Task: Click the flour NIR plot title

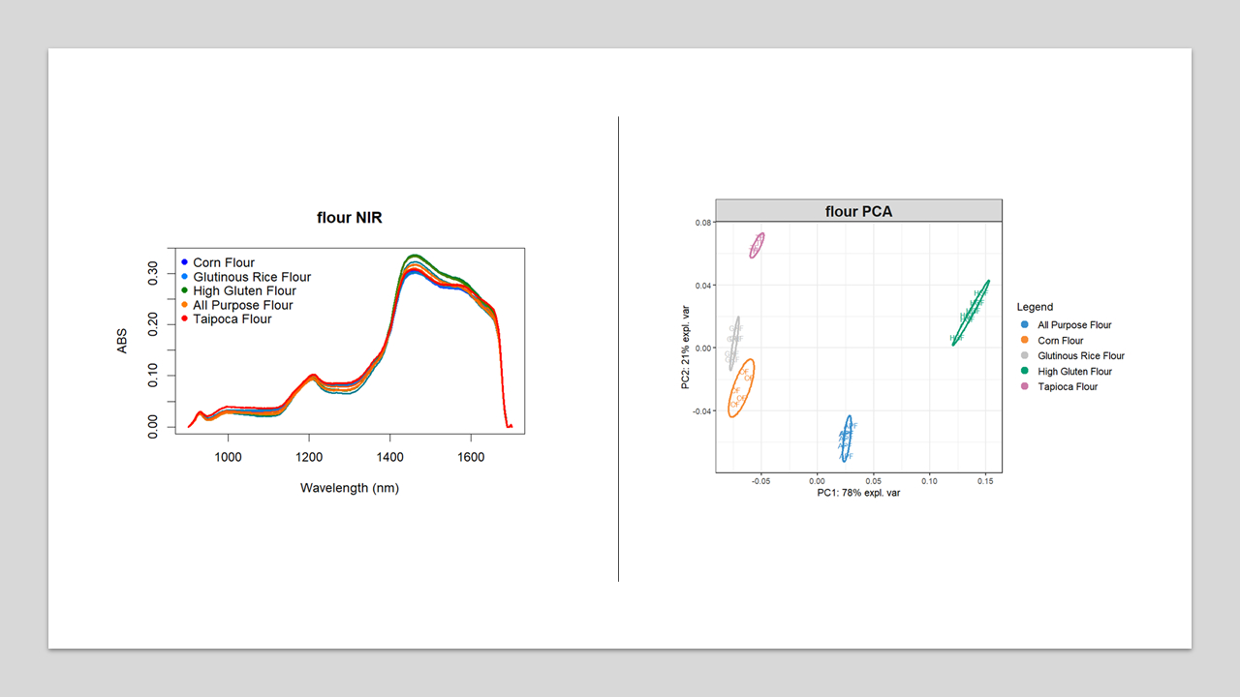Action: pyautogui.click(x=350, y=217)
